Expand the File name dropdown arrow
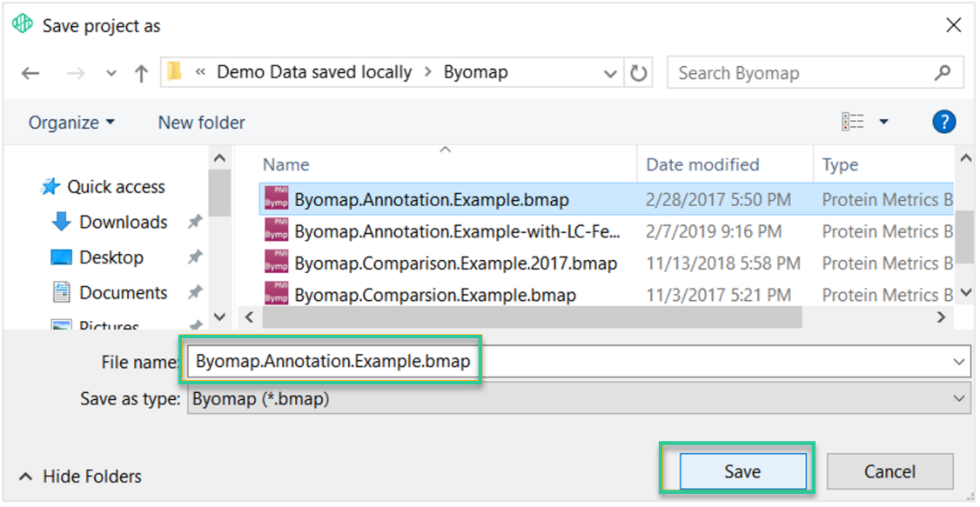Screen dimensions: 980x507 pos(959,362)
